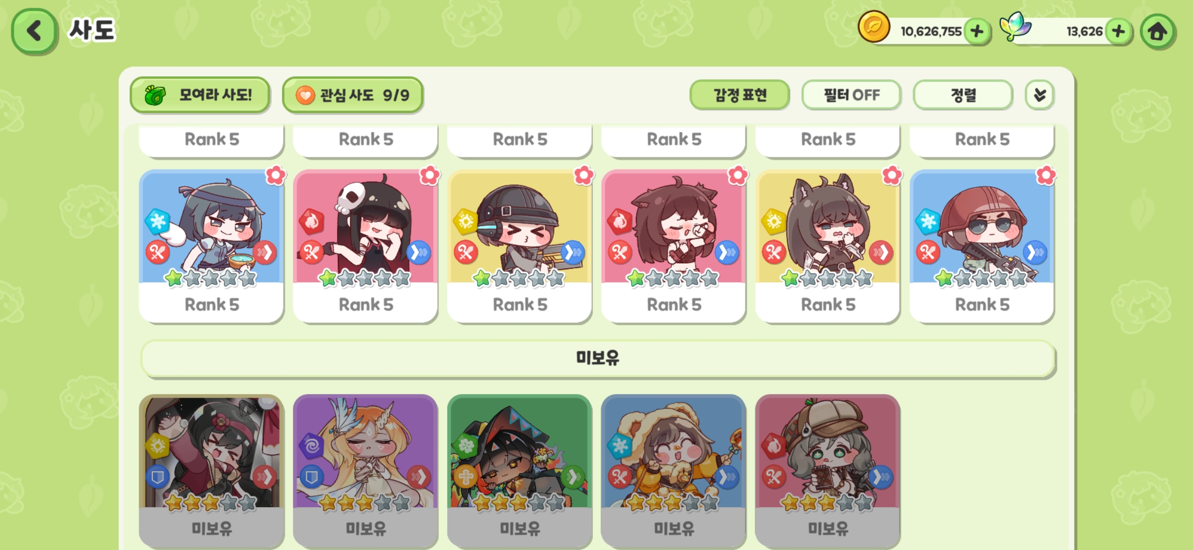
Task: Toggle the 필터 OFF filter button
Action: (x=851, y=95)
